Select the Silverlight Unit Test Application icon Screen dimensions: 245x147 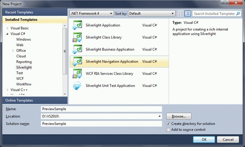[77, 85]
